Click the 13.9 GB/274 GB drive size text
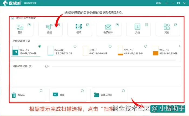 (x=63, y=54)
